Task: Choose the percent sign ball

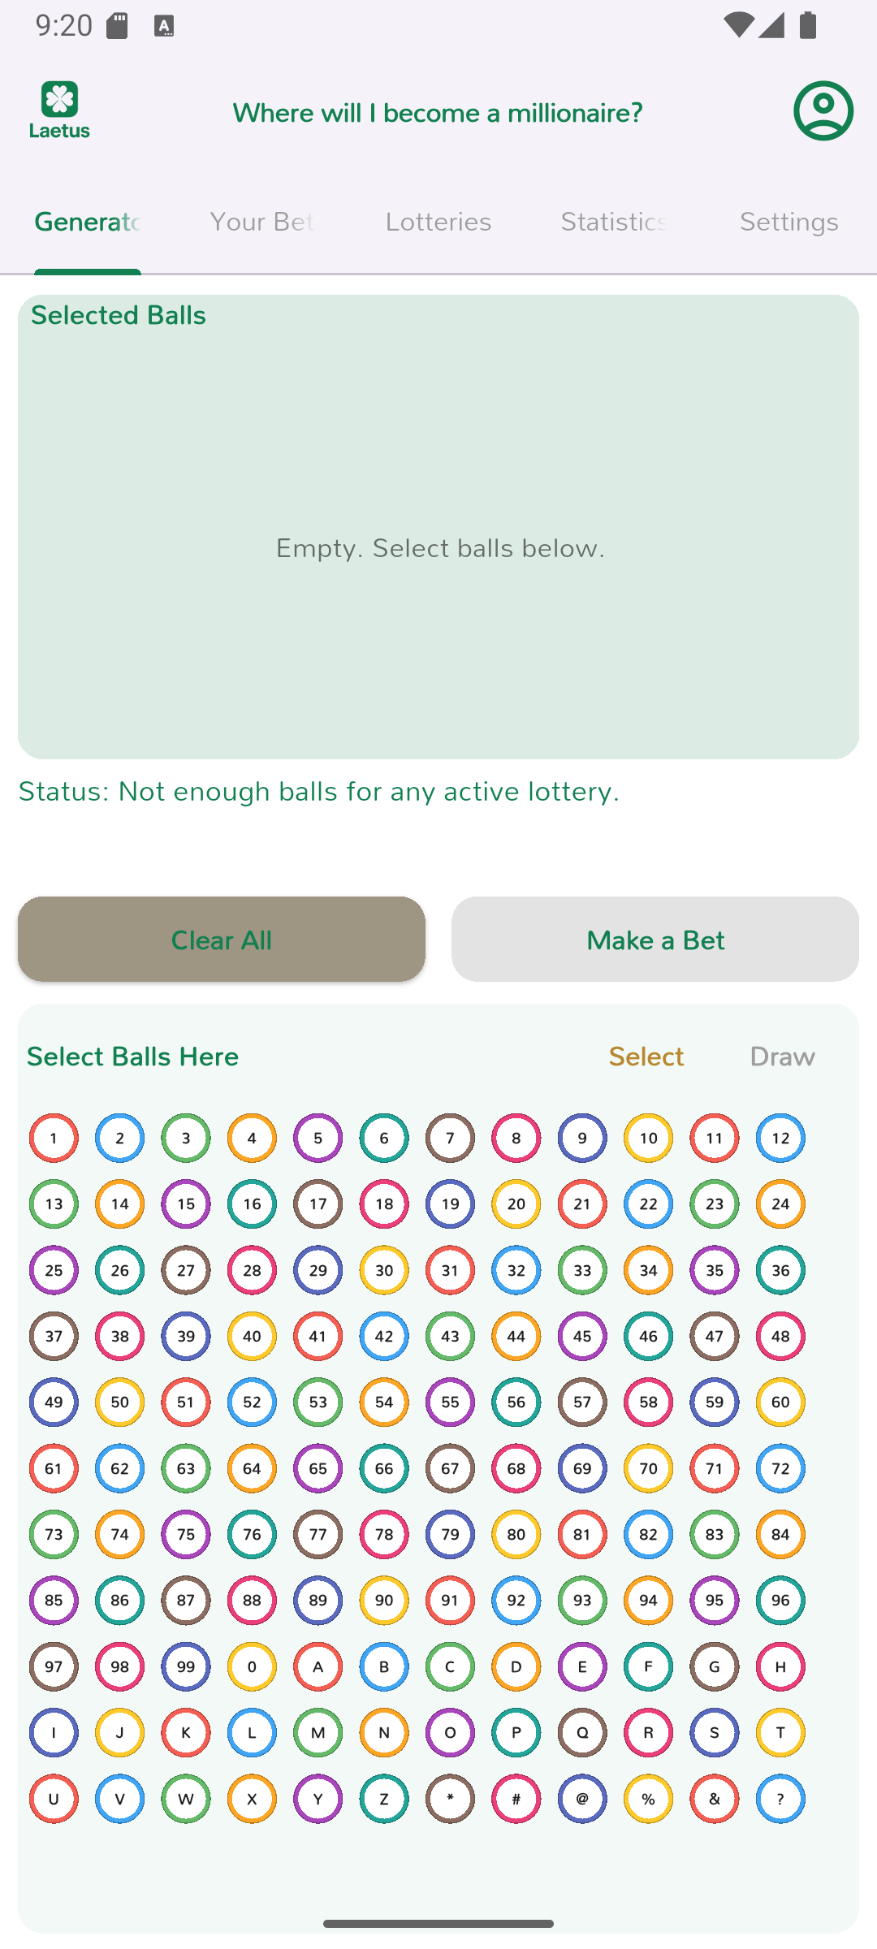Action: (x=648, y=1799)
